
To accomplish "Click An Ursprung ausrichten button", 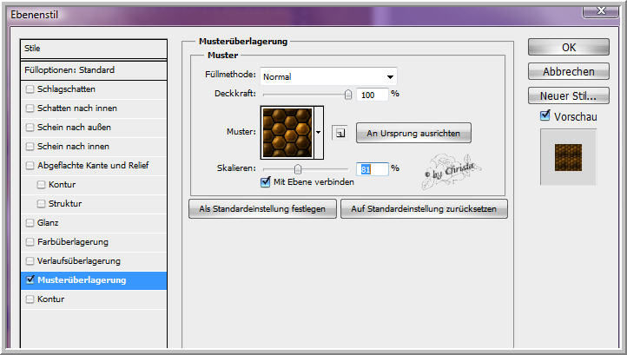I will click(413, 133).
